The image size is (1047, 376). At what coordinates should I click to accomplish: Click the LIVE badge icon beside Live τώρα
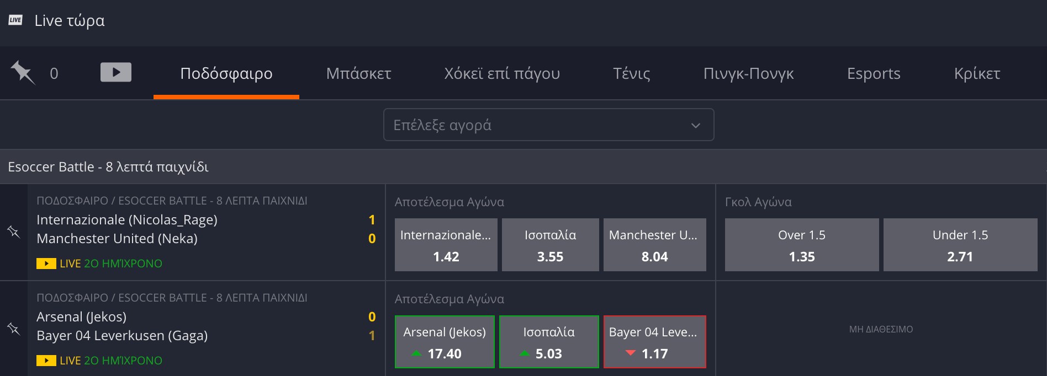(15, 20)
